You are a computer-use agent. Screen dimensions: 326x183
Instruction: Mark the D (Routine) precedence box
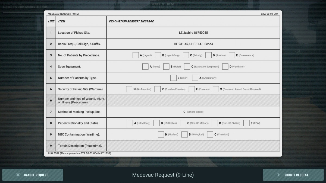pos(208,55)
